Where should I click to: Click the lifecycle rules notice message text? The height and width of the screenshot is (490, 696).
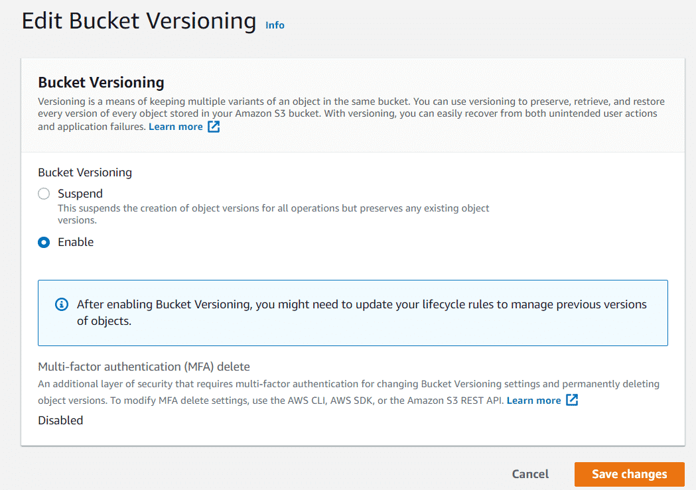pos(362,312)
